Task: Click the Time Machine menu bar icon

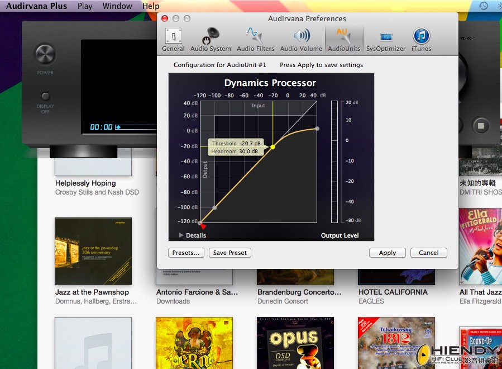Action: click(484, 6)
